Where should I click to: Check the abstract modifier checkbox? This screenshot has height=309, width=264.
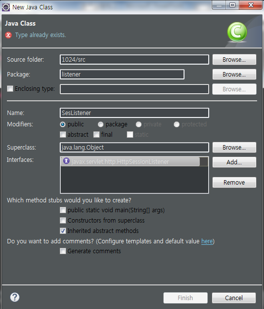[x=63, y=135]
